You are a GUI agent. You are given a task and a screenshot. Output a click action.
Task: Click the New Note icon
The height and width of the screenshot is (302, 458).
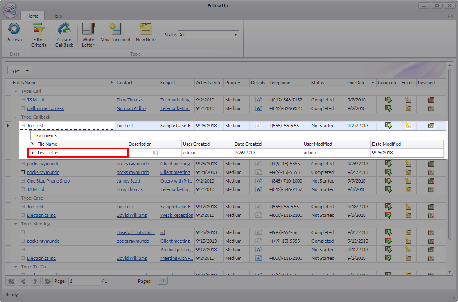pyautogui.click(x=145, y=29)
